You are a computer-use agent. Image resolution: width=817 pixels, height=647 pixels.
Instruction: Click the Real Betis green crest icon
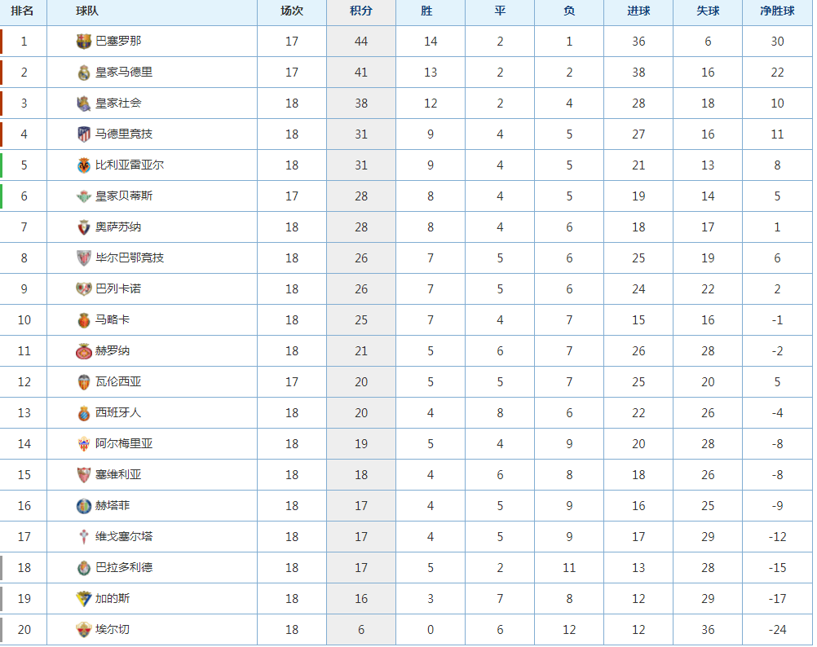coord(83,196)
